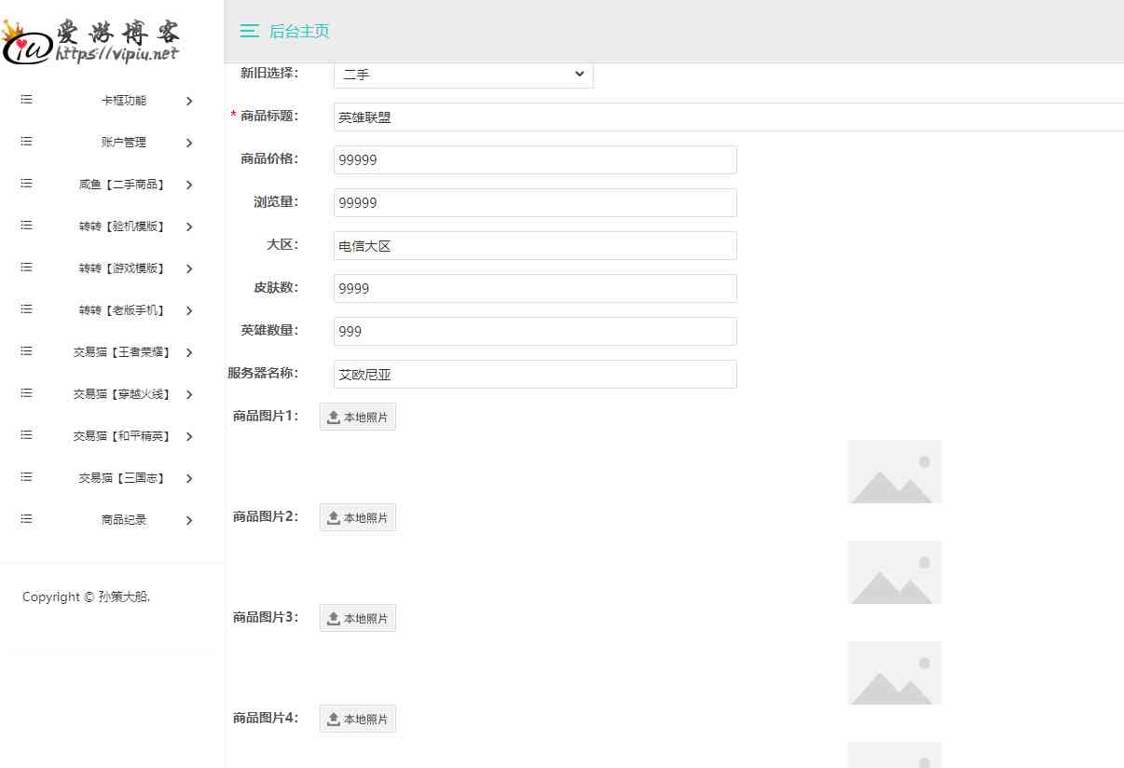
Task: Click the image placeholder for 商品图片2
Action: pyautogui.click(x=895, y=572)
